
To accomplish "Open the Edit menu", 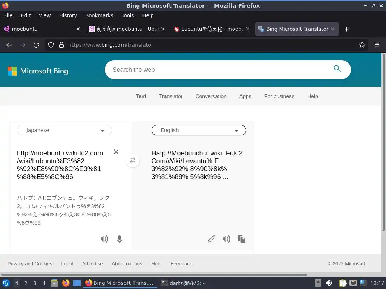I will click(x=26, y=15).
